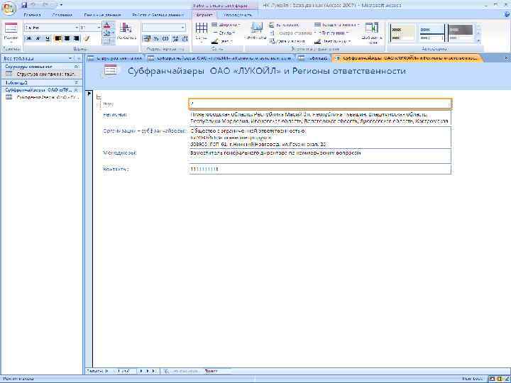511x383 pixels.
Task: Open gridline Style (Стиль) dropdown
Action: coord(224,33)
